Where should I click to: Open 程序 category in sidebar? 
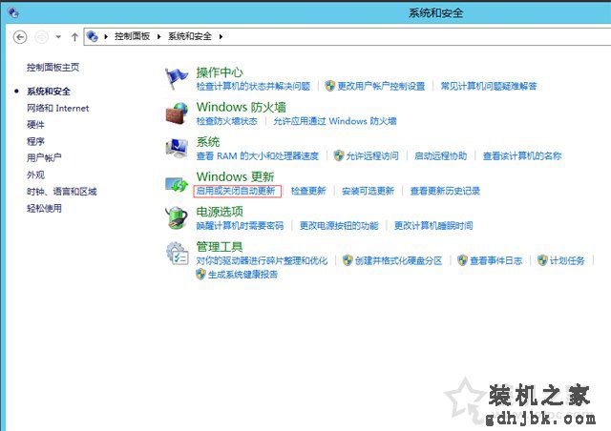[35, 141]
